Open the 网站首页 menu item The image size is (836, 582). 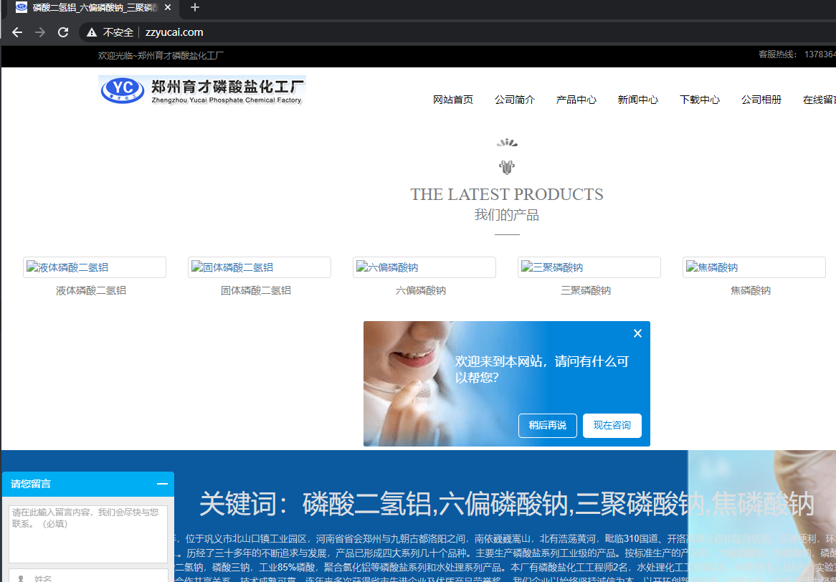[x=452, y=100]
